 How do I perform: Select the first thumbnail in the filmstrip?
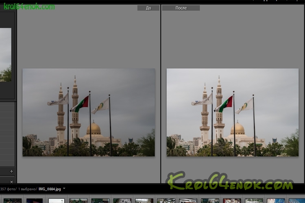click(12, 201)
